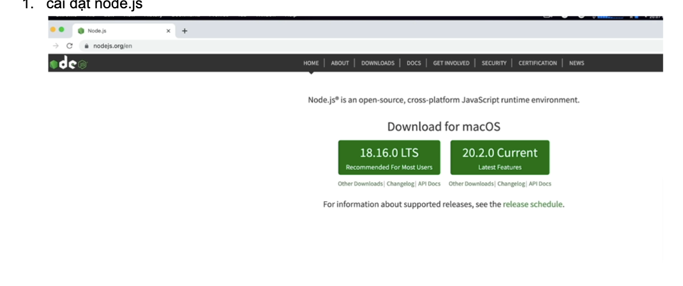Open the CERTIFICATION navigation item
Image resolution: width=683 pixels, height=286 pixels.
click(x=537, y=63)
